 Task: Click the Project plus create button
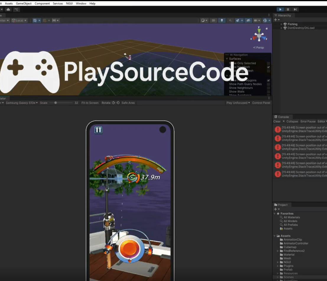276,209
